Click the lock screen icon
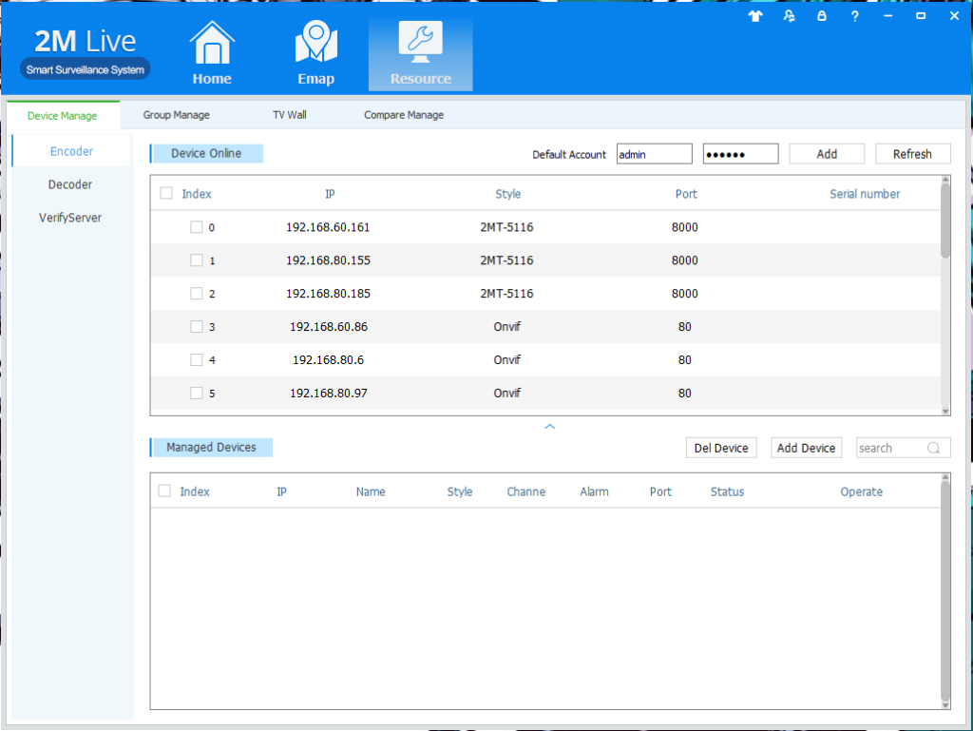 [821, 15]
